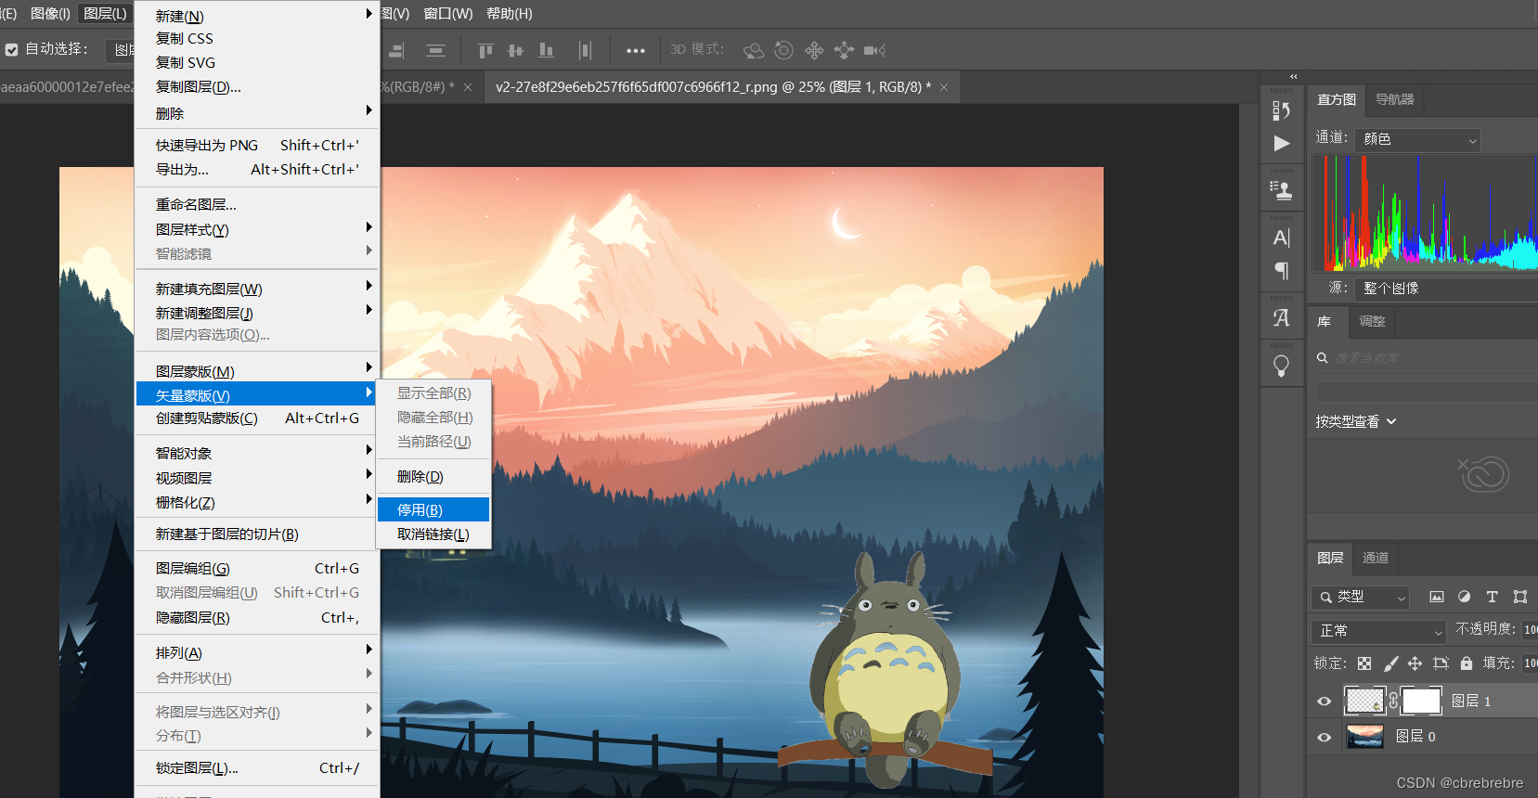Expand the 智能对象 submenu
The image size is (1538, 798).
[257, 453]
